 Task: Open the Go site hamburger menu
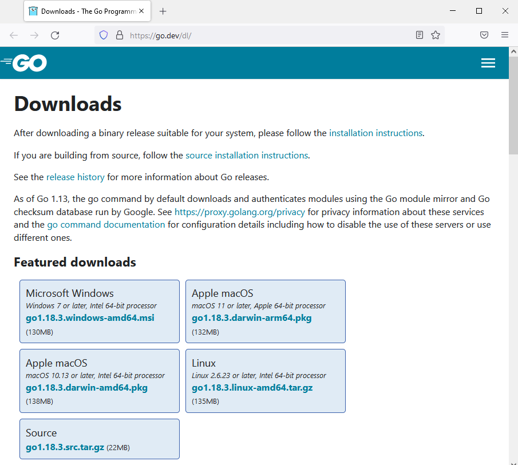pyautogui.click(x=488, y=63)
